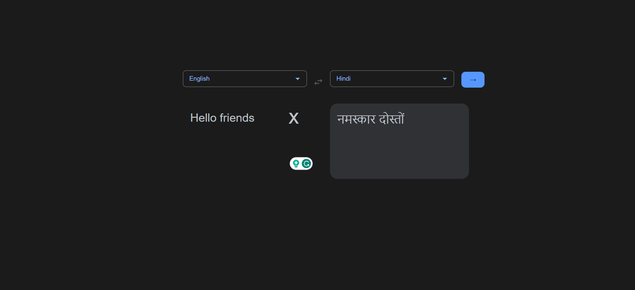Open the green Grammarly G icon
This screenshot has width=635, height=290.
tap(307, 163)
